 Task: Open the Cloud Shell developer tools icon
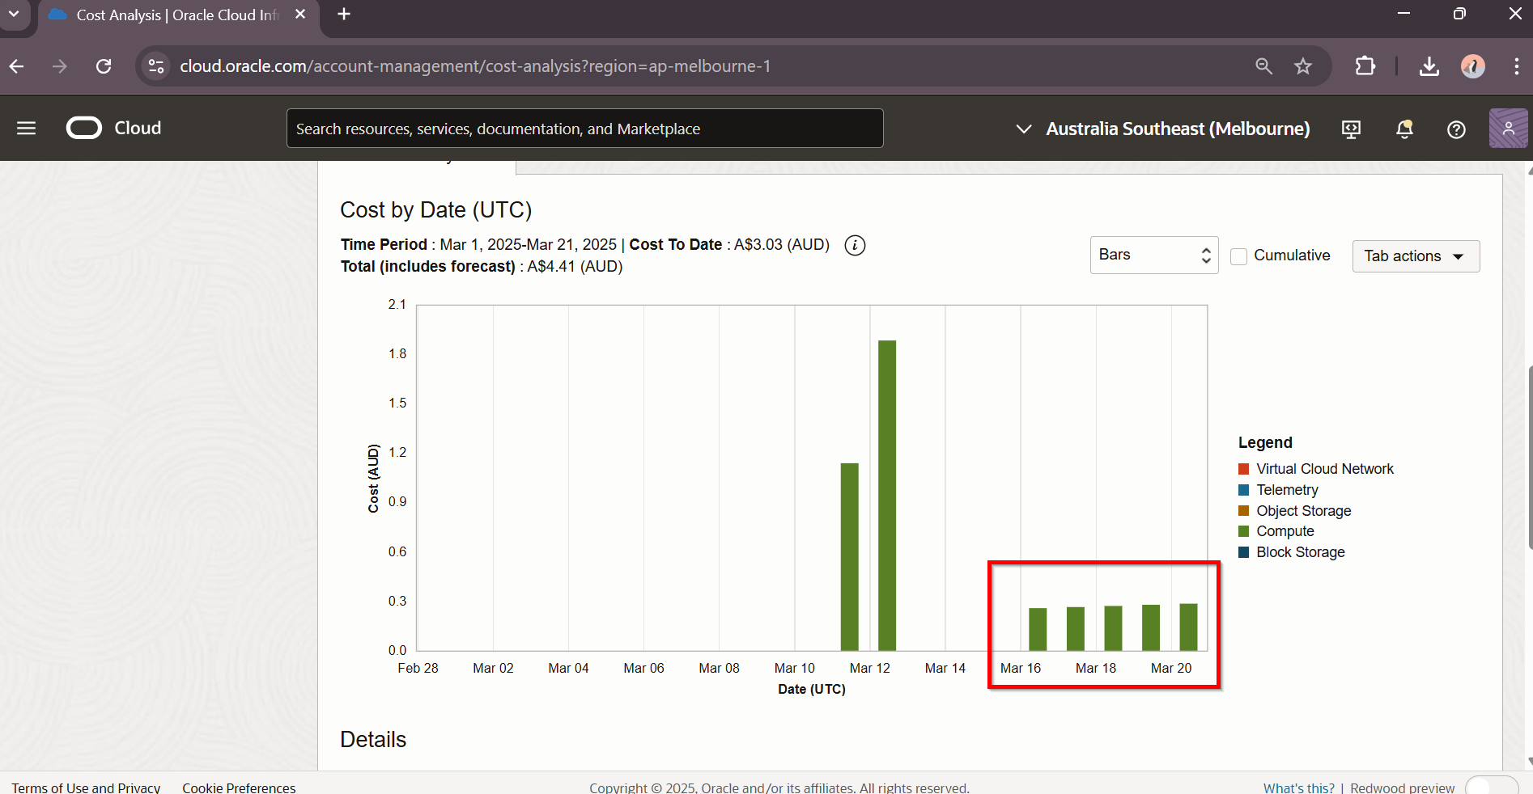(x=1351, y=129)
